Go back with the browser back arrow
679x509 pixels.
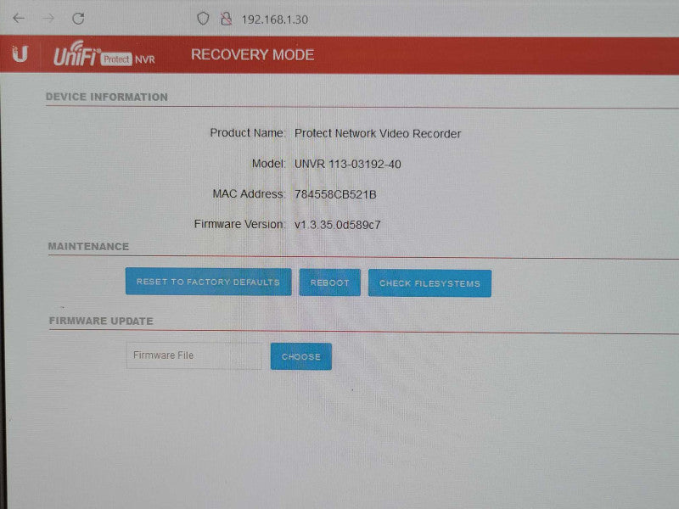coord(18,18)
